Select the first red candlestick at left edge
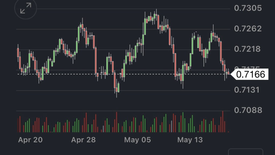The width and height of the screenshot is (275, 155). (18, 52)
